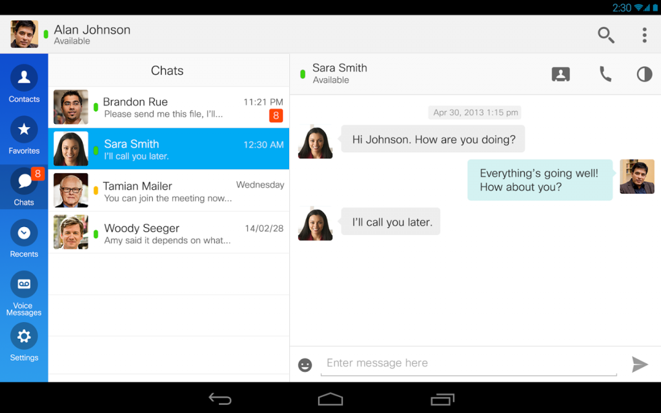Viewport: 661px width, 413px height.
Task: Click Brandon Rue's avatar photo
Action: click(x=71, y=107)
